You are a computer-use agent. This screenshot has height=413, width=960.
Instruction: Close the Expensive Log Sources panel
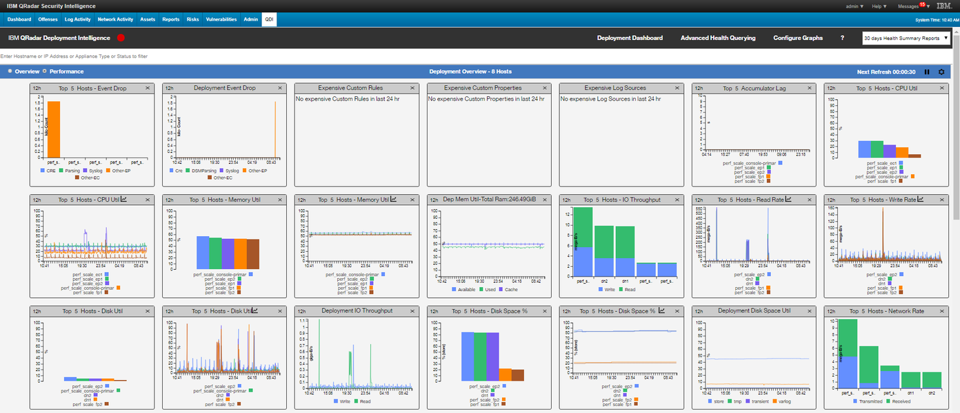pyautogui.click(x=677, y=88)
